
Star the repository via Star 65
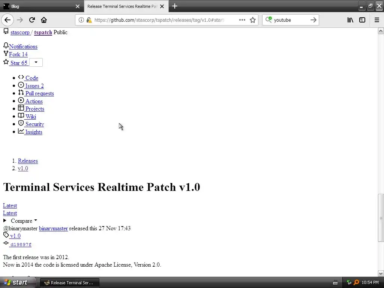click(19, 63)
